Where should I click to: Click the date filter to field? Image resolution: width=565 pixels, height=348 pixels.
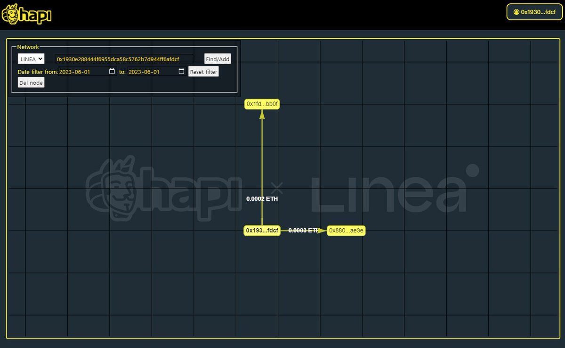pos(157,72)
